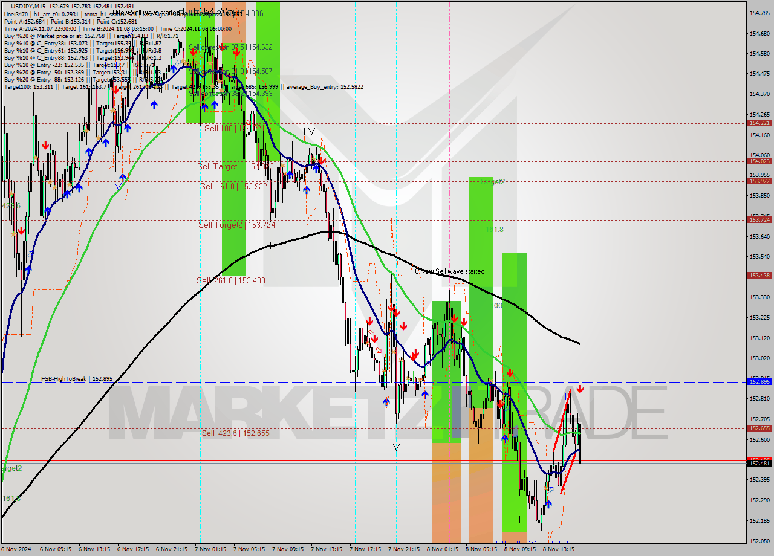The image size is (774, 556).
Task: Click the 'Sell correction 87.5 | 154.632' label
Action: tap(230, 47)
